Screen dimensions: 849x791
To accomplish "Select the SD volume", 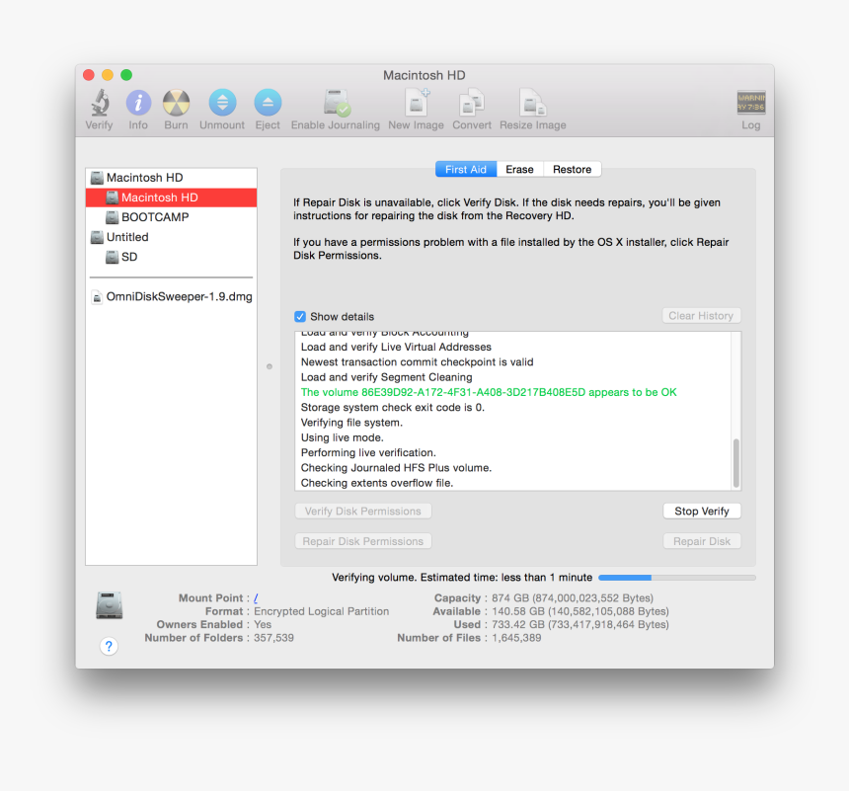I will click(x=171, y=257).
